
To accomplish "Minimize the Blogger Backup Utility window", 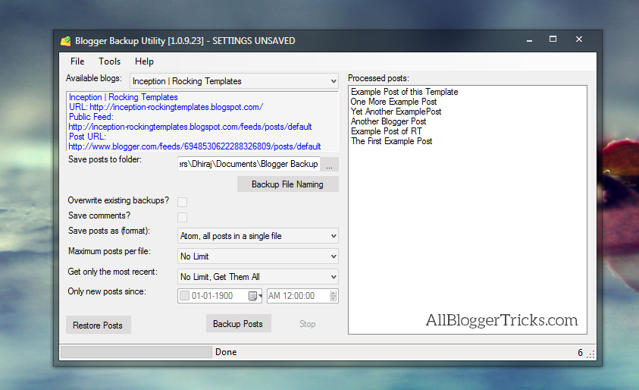I will point(529,40).
